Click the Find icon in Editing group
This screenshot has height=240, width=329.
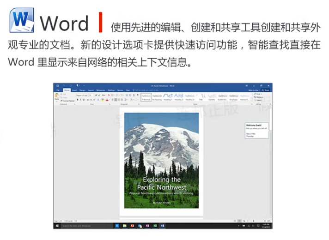pos(259,94)
